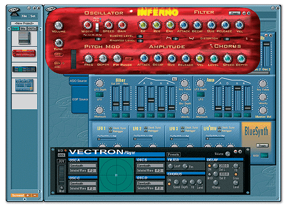
Task: Select the BlueSynth device thumbnail in sidebar
Action: [x=24, y=85]
